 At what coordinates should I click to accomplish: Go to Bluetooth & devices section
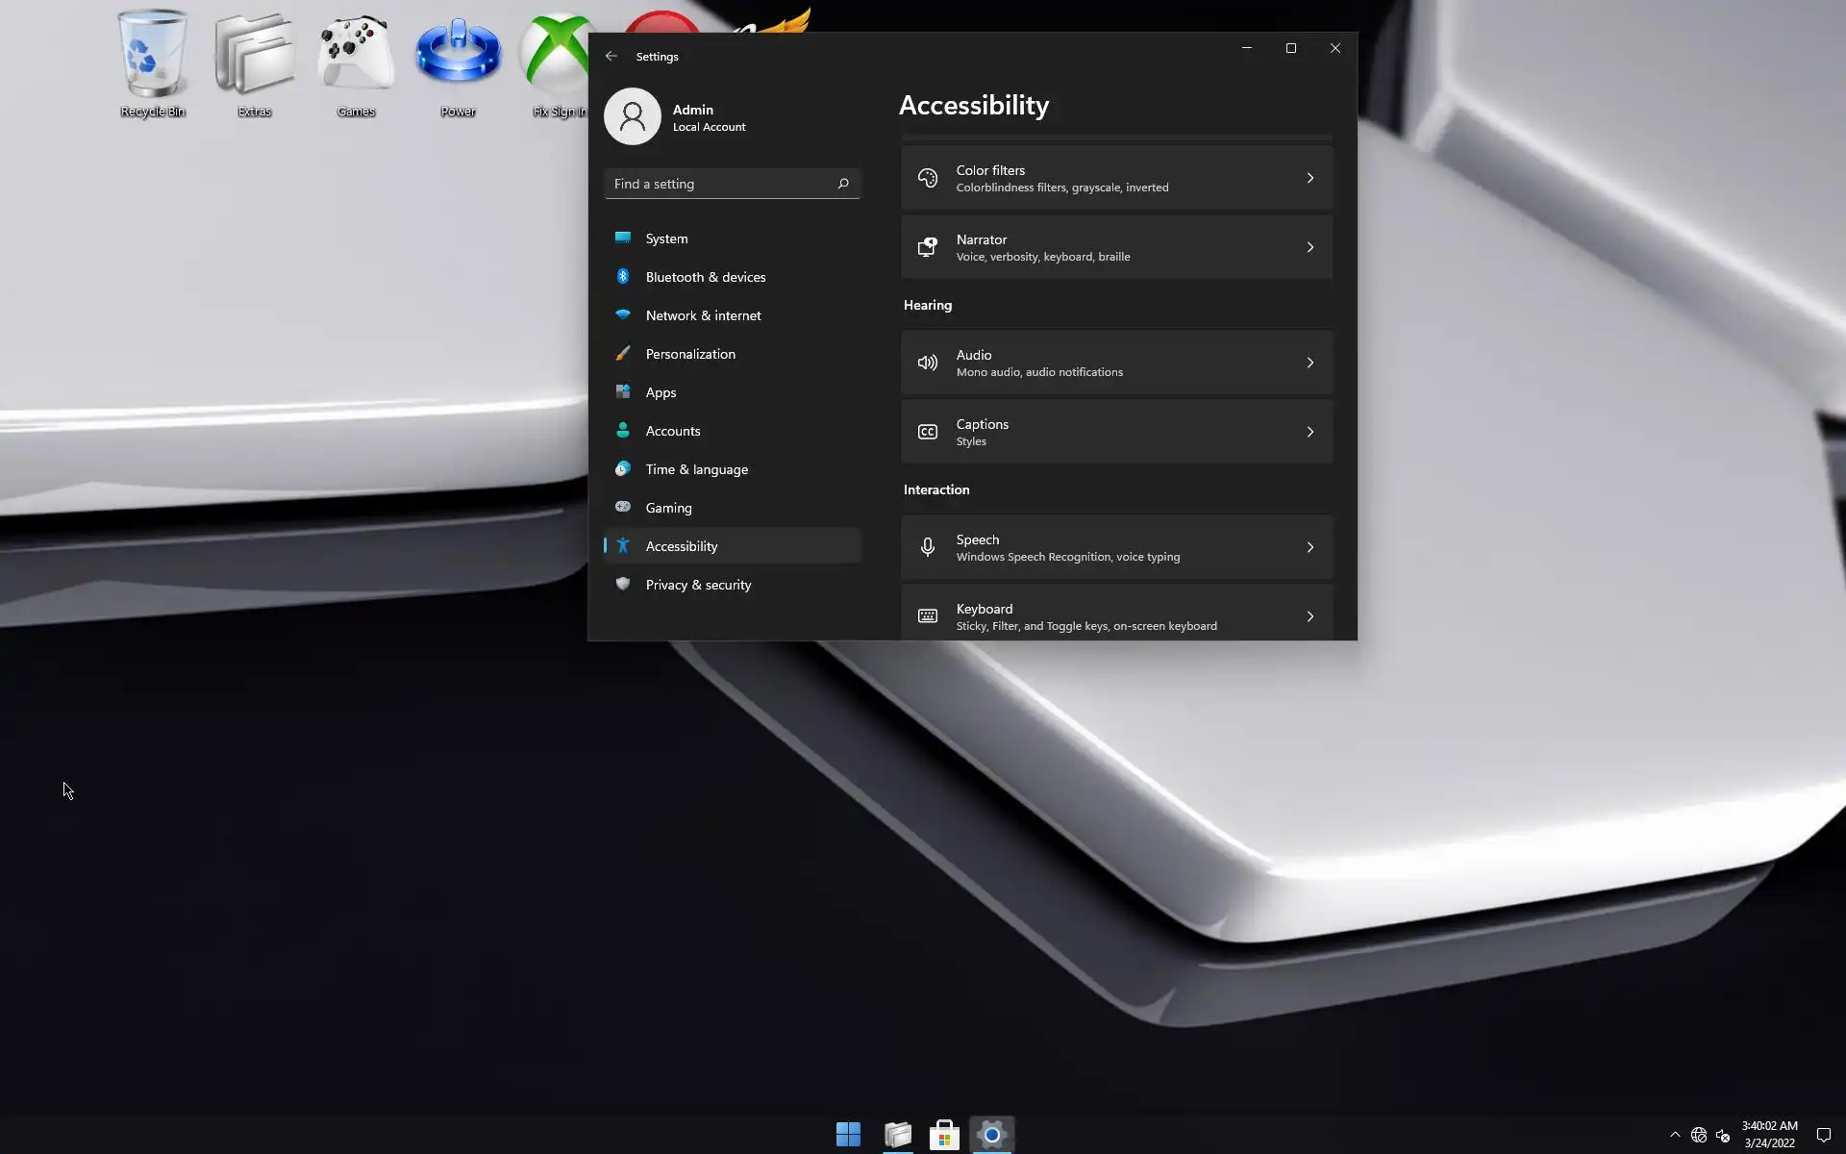[705, 277]
